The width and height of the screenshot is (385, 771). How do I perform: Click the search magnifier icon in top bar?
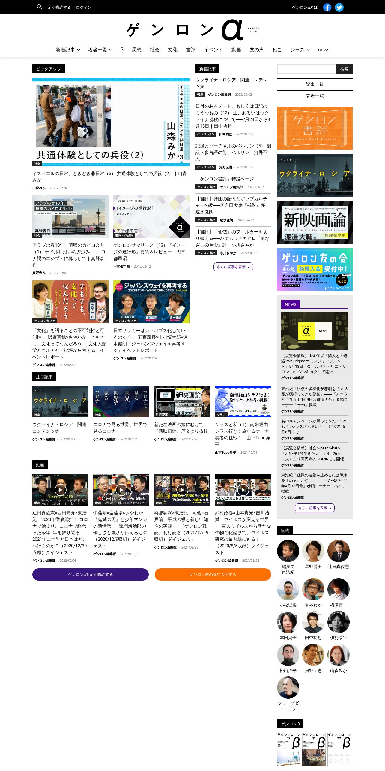(39, 7)
